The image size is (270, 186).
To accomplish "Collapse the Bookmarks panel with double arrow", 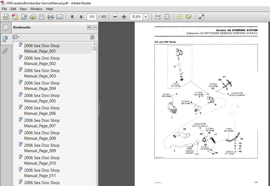I will point(89,27).
